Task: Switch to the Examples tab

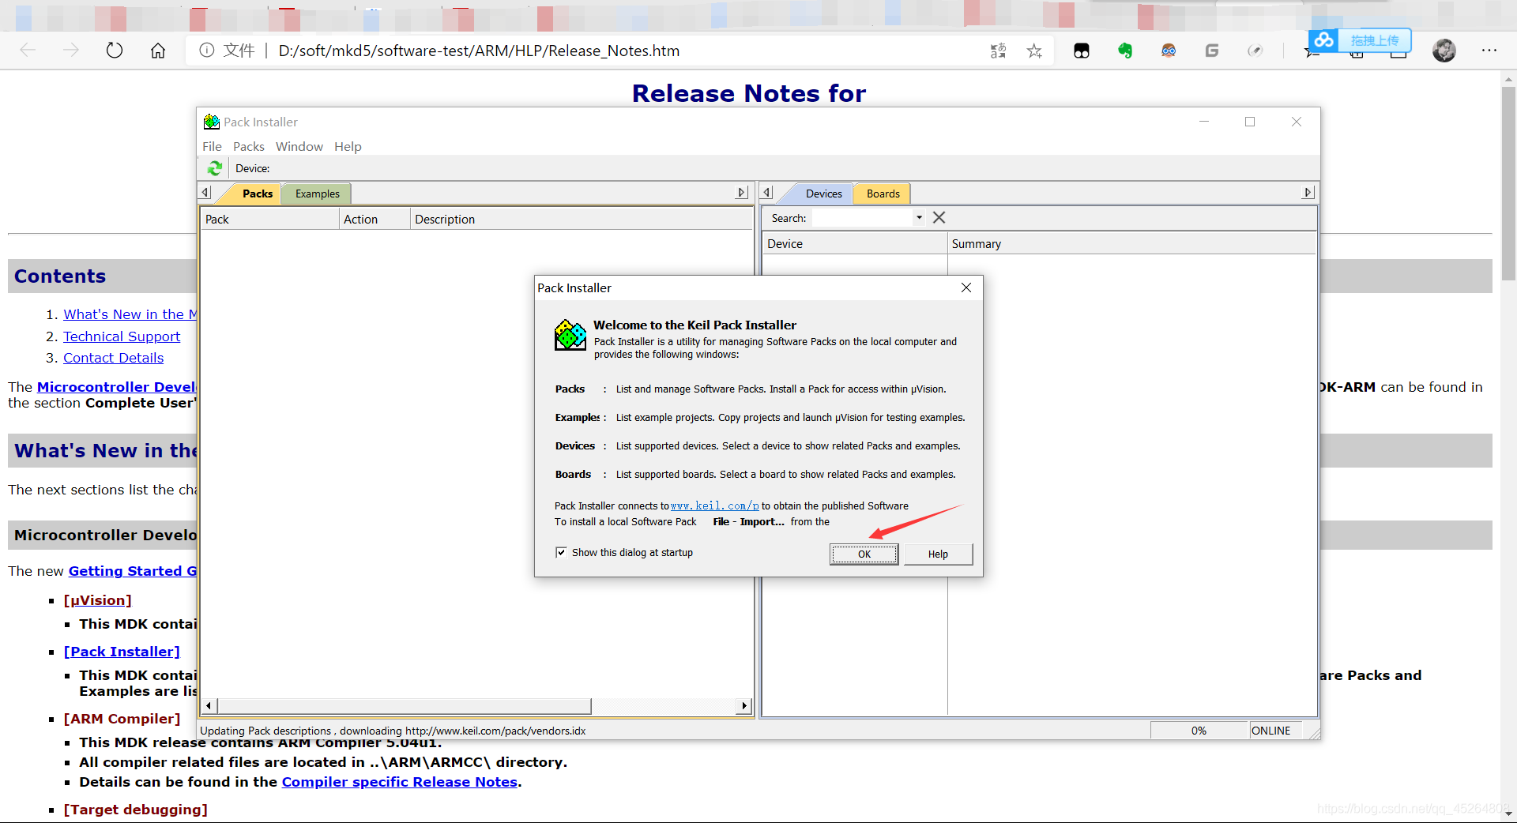Action: click(317, 194)
